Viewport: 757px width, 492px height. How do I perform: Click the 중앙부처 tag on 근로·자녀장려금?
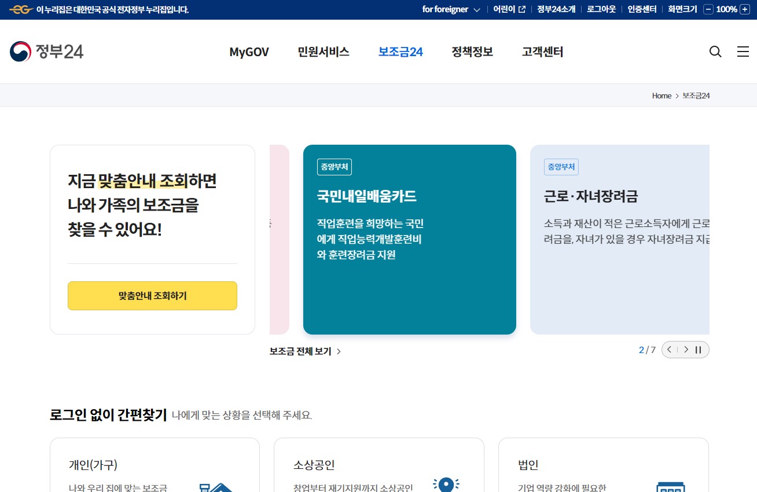561,167
